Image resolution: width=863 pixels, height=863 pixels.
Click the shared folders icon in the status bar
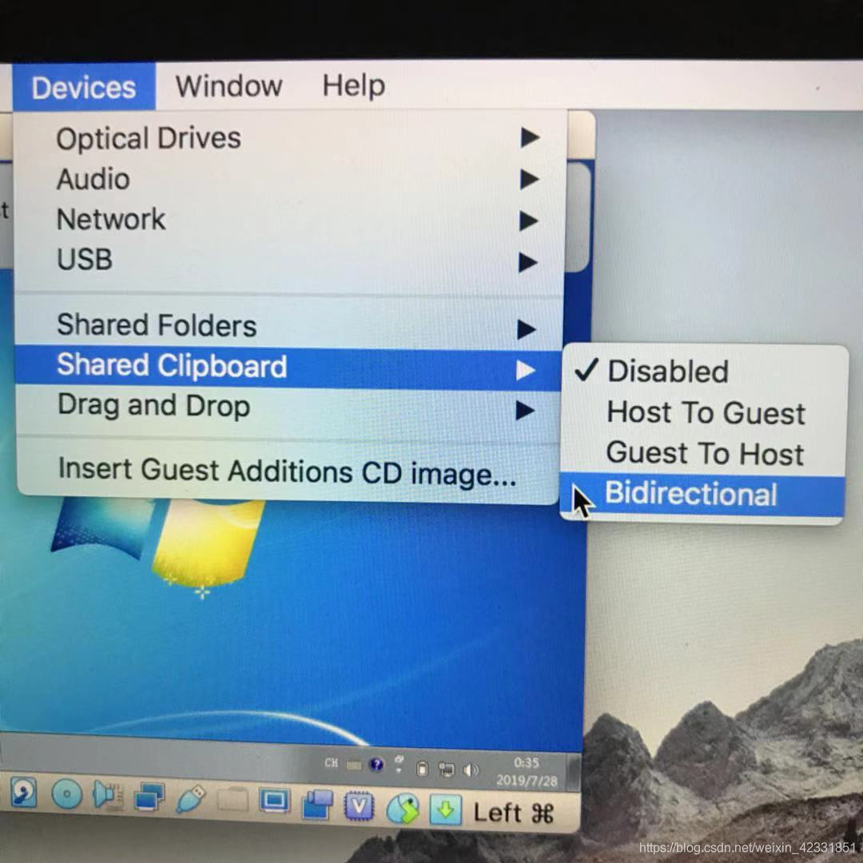233,800
